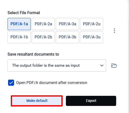Click the 'Select File Format' heading
The image size is (129, 113).
point(24,13)
